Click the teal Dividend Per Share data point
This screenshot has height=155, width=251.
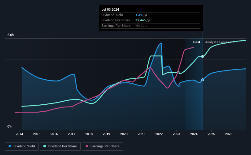pyautogui.click(x=202, y=56)
